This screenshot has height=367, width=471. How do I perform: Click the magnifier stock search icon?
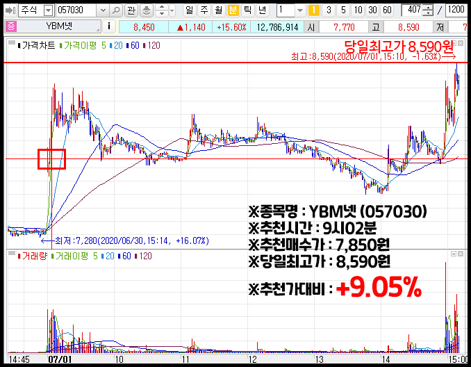116,11
